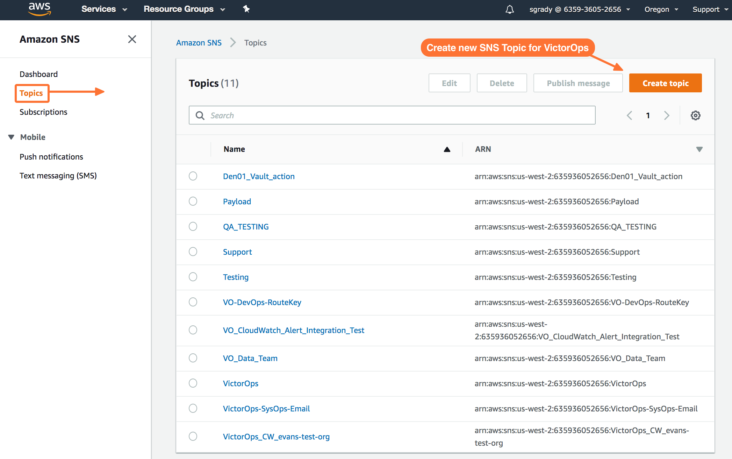Open the VO_Data_Team topic link
This screenshot has height=459, width=732.
coord(250,358)
